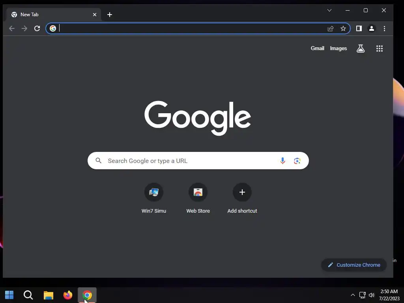The height and width of the screenshot is (303, 404).
Task: Open the Google apps grid
Action: click(379, 49)
